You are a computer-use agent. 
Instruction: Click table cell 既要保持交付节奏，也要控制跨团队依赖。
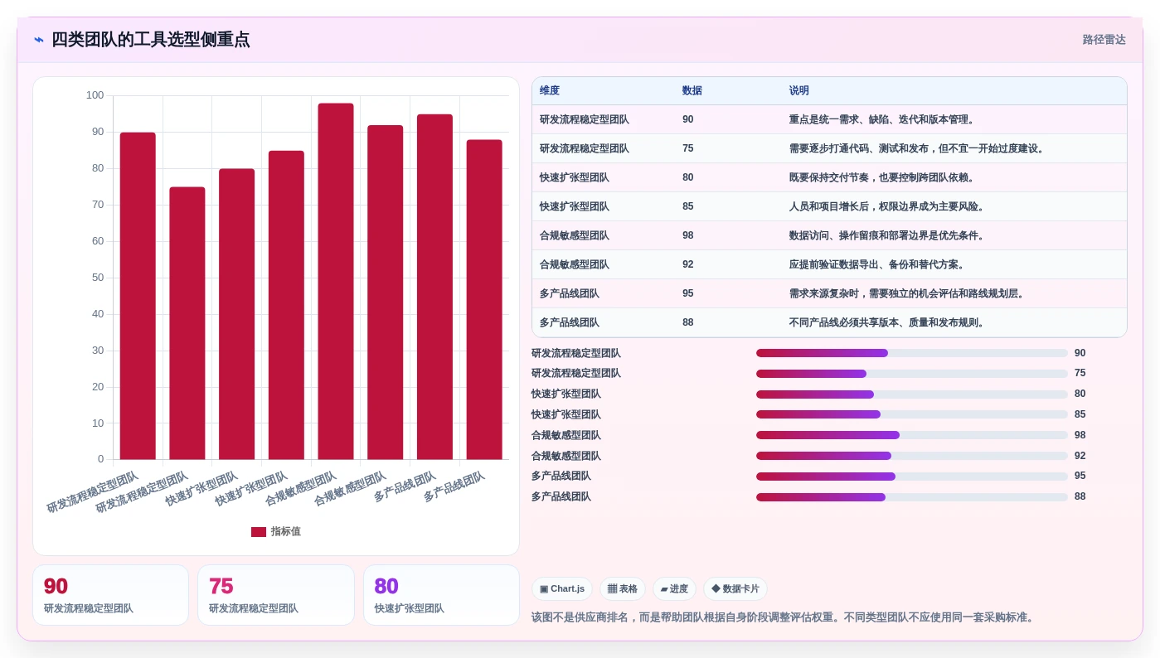(x=882, y=177)
